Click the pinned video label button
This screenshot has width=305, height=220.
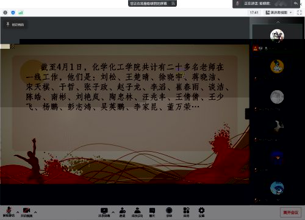point(15,24)
